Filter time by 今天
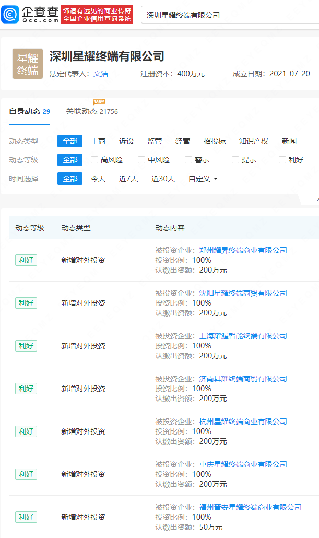The image size is (319, 538). 98,179
